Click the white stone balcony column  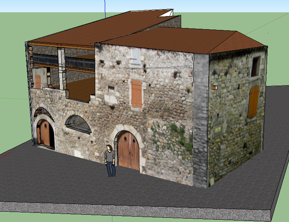tap(61, 69)
